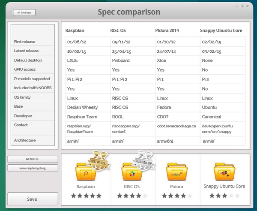The width and height of the screenshot is (257, 211).
Task: Click the CDOT developer cell
Action: pyautogui.click(x=178, y=117)
